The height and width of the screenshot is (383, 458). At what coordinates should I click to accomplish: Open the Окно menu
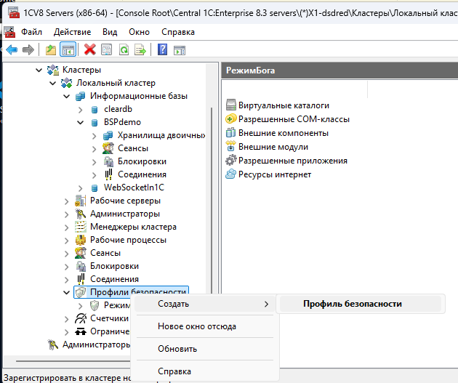139,32
